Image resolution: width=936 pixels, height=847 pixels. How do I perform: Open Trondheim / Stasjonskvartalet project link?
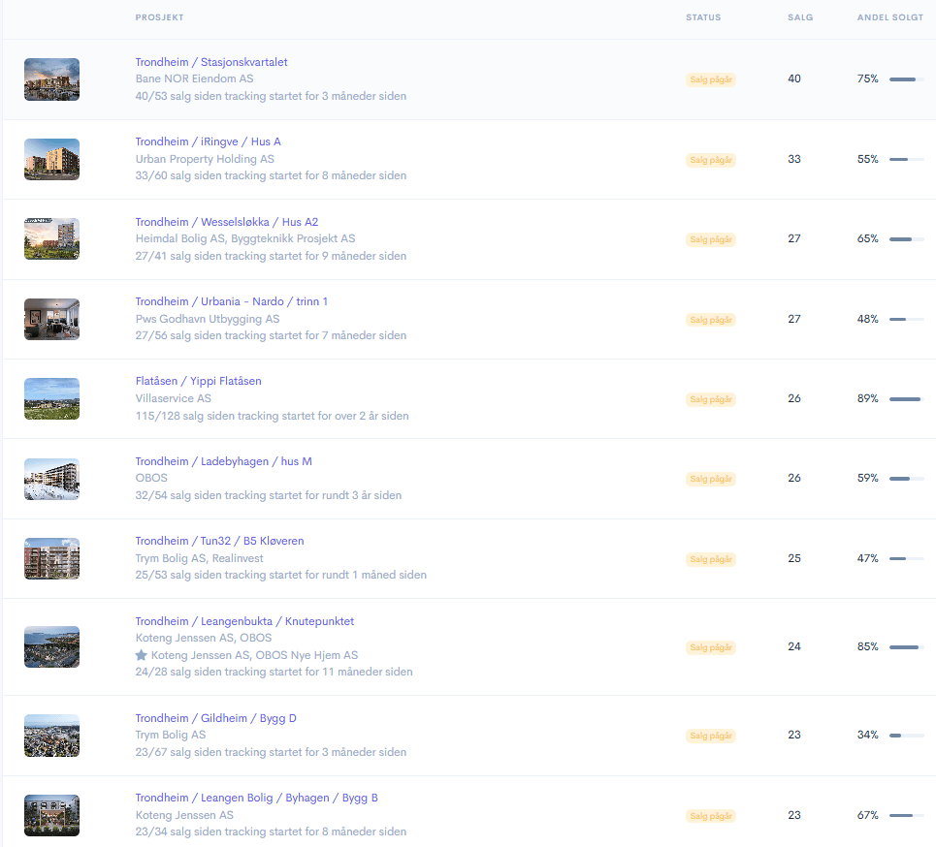click(211, 62)
